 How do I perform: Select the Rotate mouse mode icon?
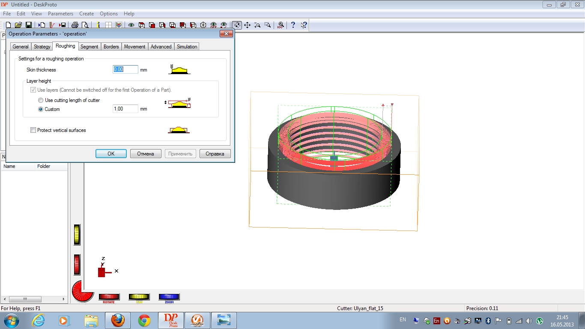click(237, 25)
